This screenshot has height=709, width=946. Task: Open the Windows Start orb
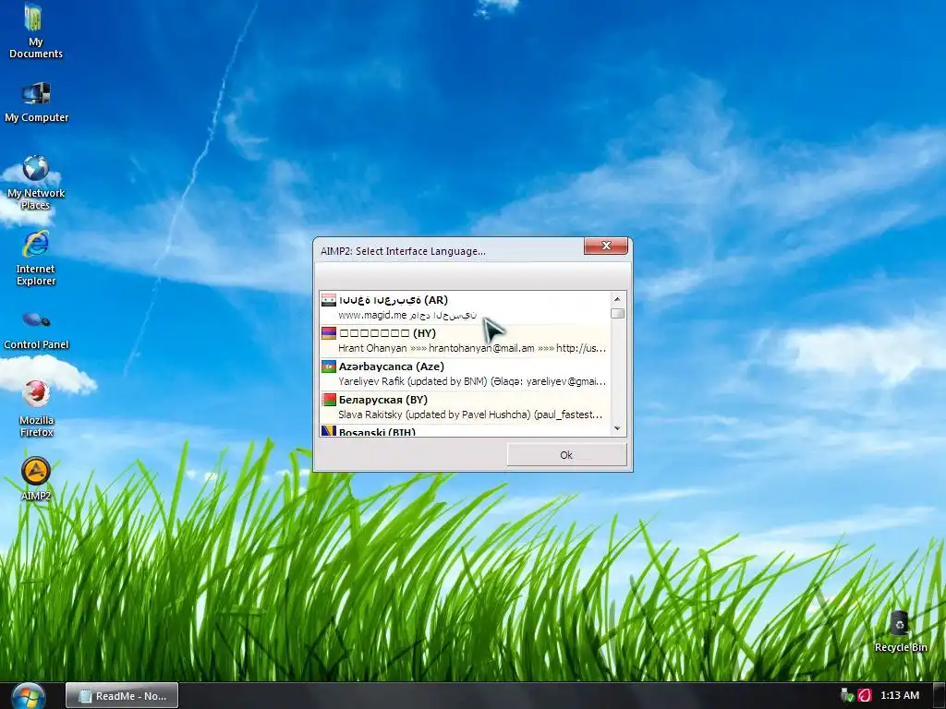29,696
